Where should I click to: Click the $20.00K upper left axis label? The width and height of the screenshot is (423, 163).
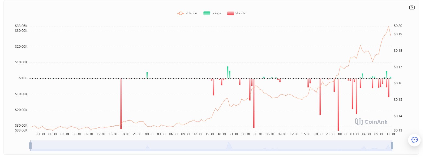pyautogui.click(x=21, y=47)
